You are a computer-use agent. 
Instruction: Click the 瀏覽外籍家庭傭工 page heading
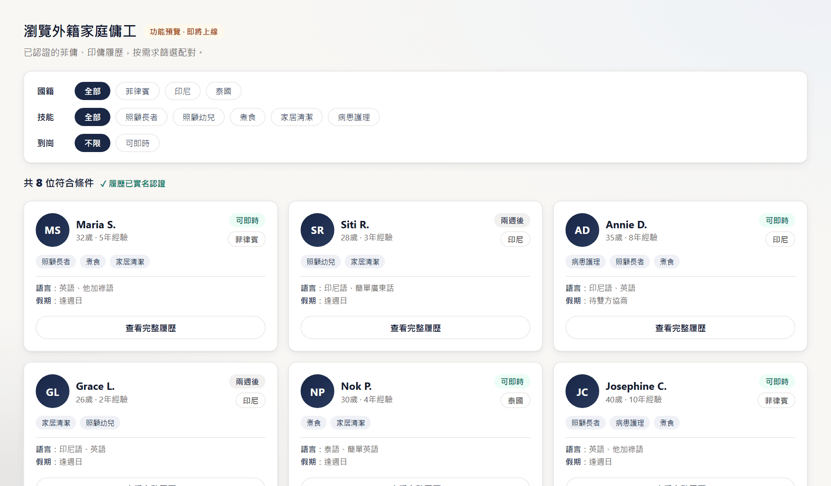[80, 31]
